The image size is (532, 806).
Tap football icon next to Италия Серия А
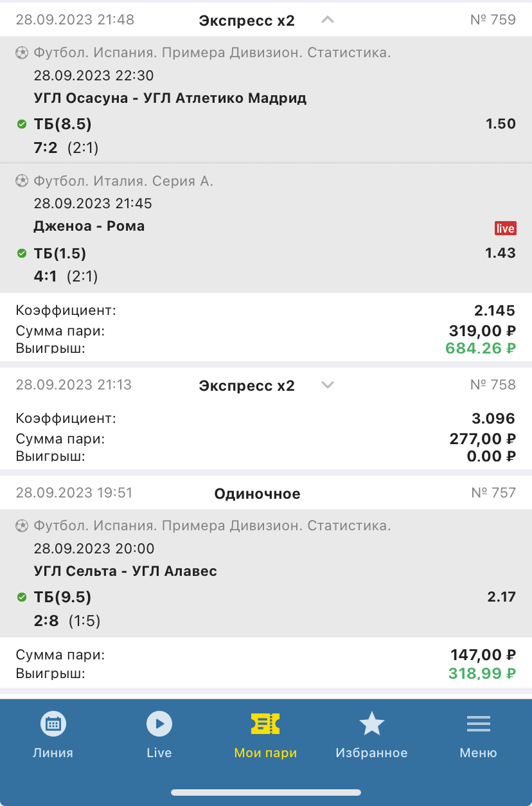(x=22, y=181)
